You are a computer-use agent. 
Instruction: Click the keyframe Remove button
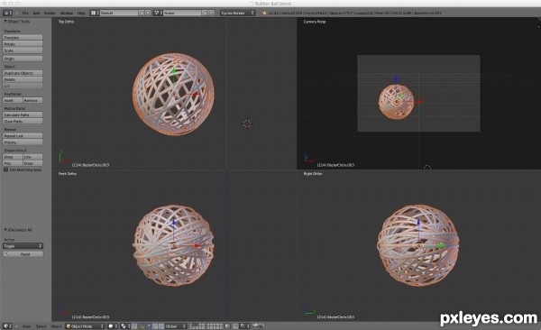coord(32,100)
